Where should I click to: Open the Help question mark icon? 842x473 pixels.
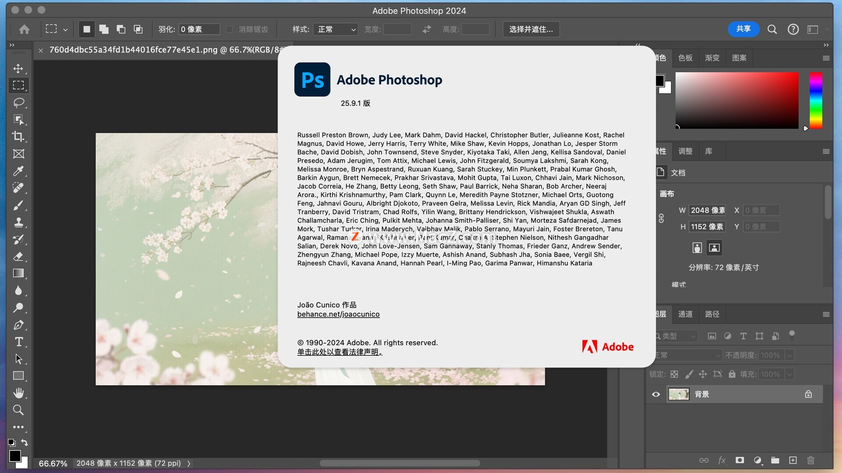click(793, 29)
